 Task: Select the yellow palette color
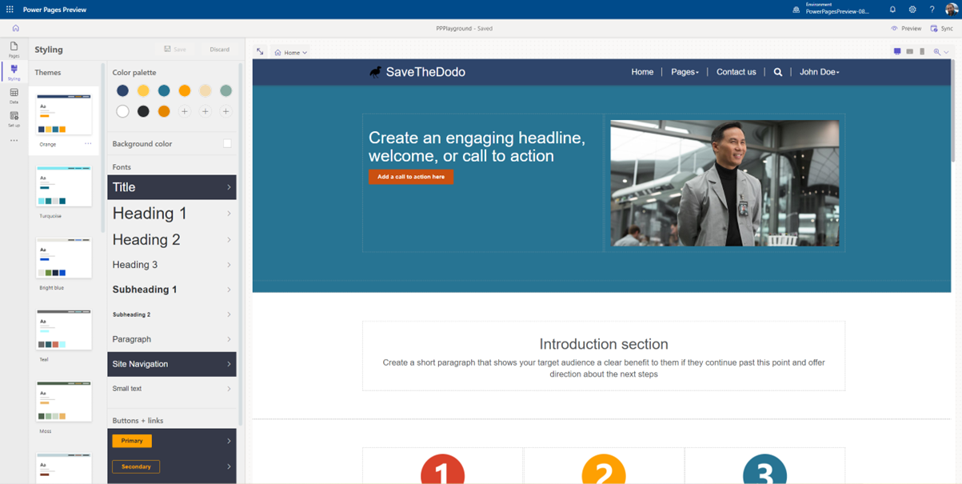[x=143, y=91]
